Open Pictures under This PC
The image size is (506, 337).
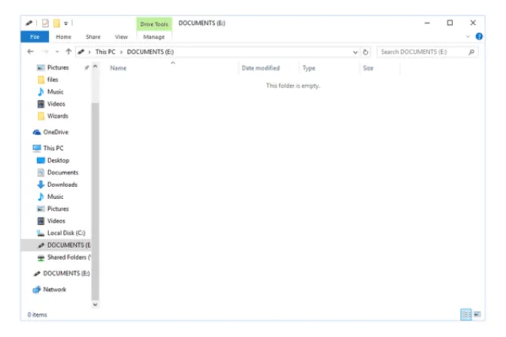coord(58,208)
